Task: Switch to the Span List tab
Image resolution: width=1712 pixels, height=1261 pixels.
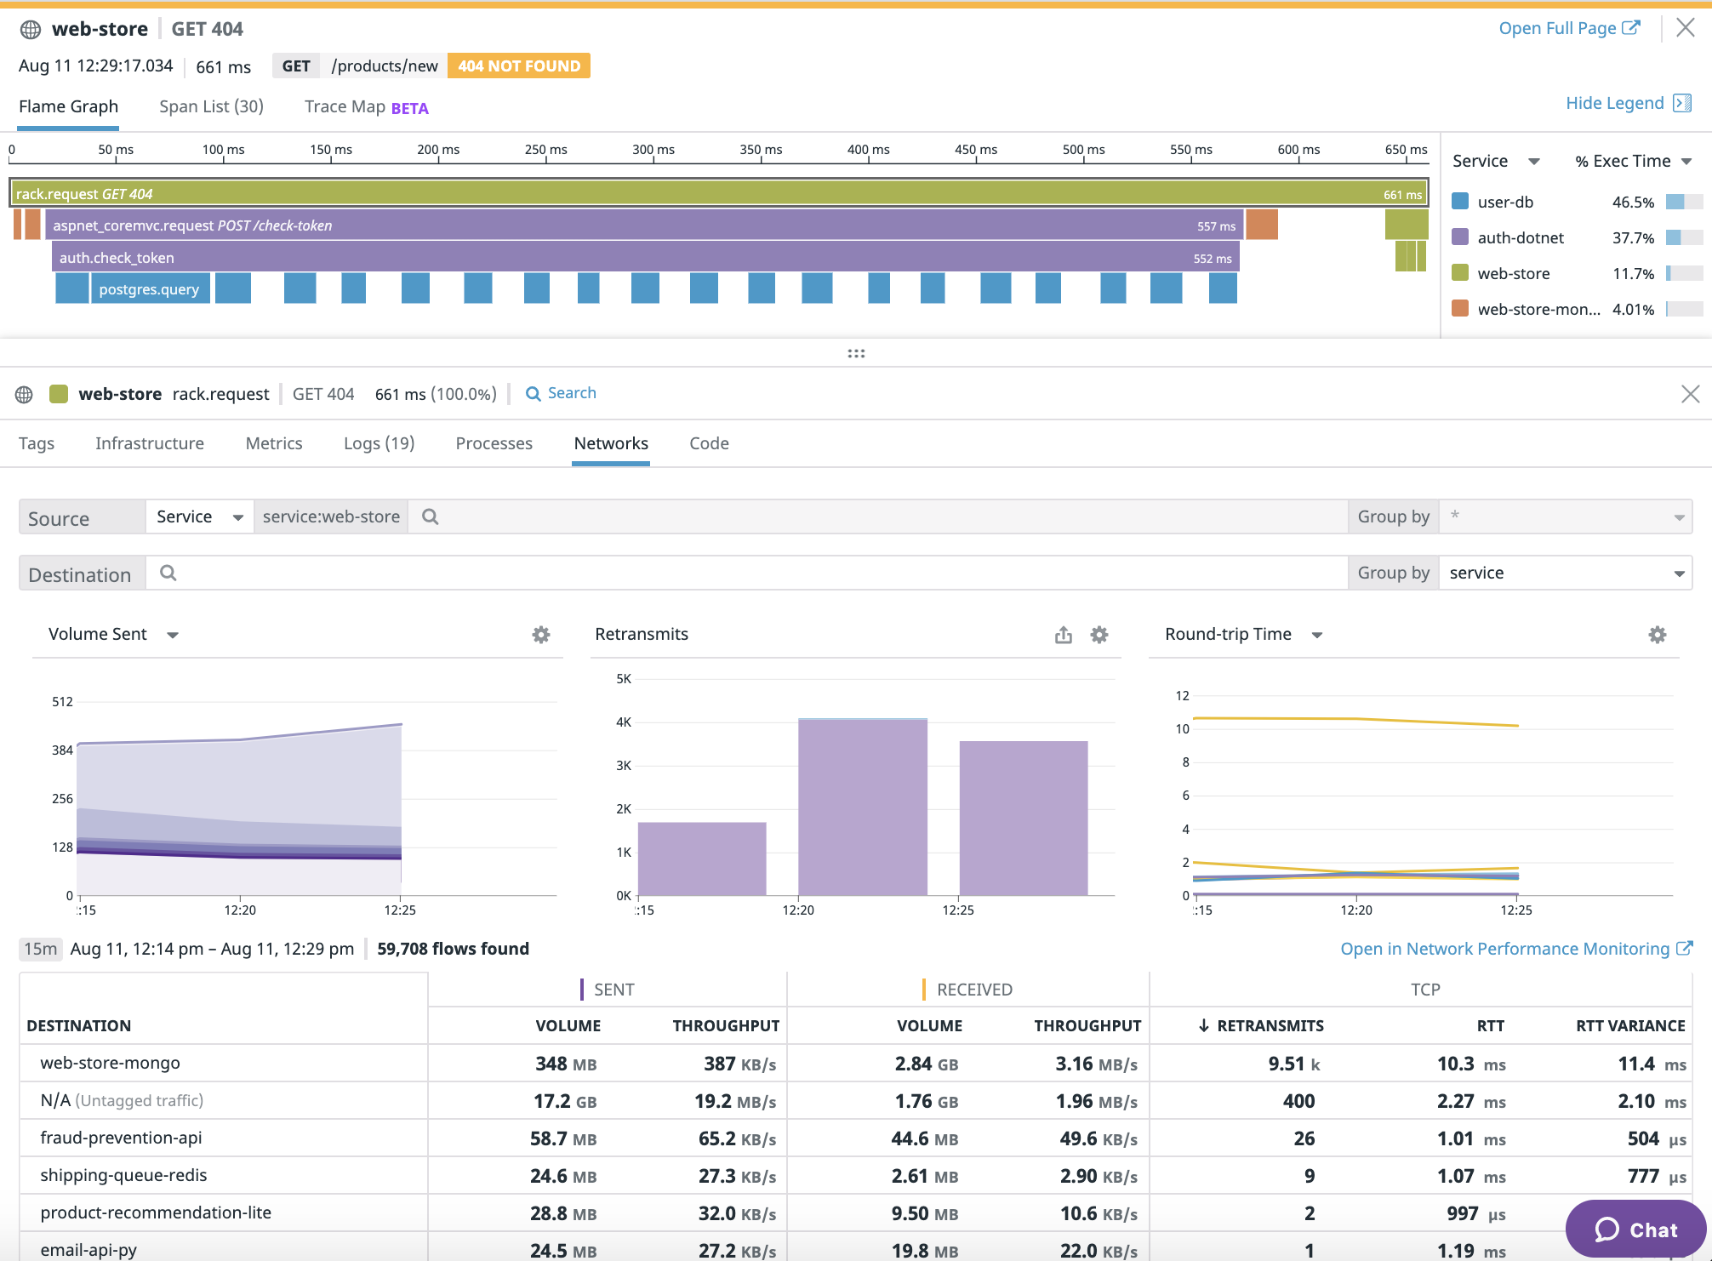Action: (x=211, y=106)
